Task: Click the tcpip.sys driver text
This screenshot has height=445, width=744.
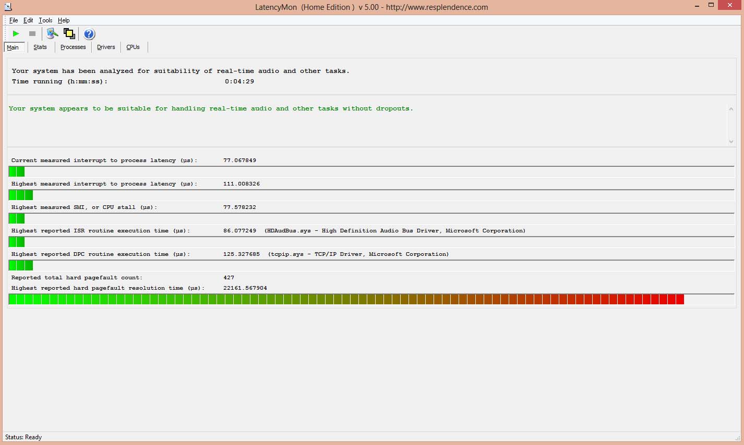Action: pyautogui.click(x=358, y=254)
